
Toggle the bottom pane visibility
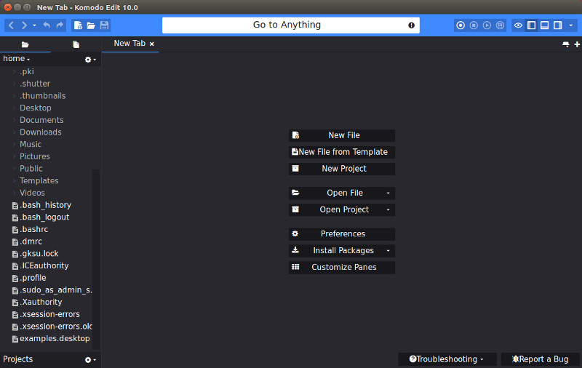(544, 25)
